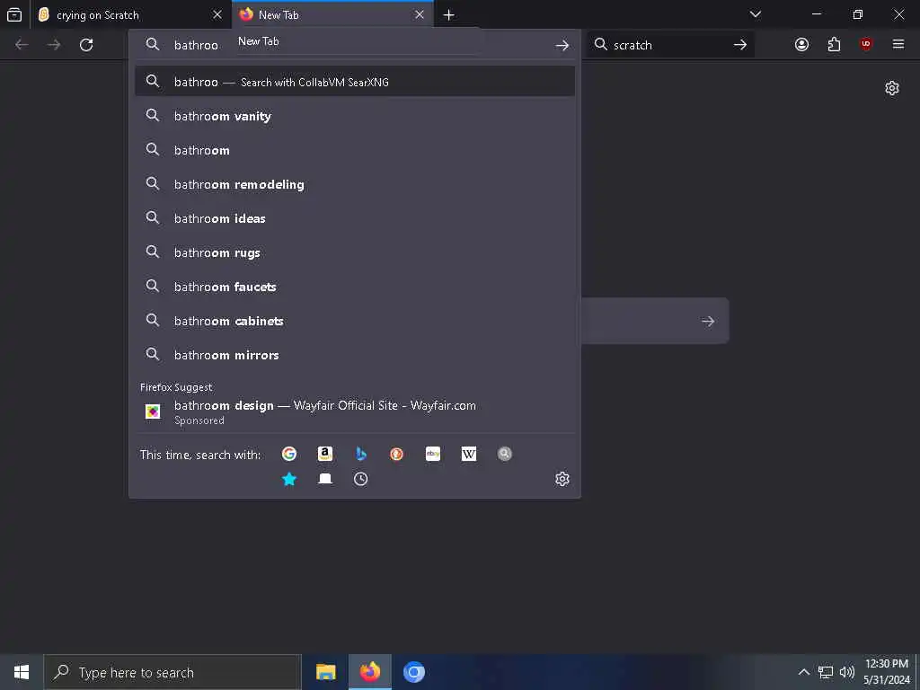Search this time with Amazon
This screenshot has width=920, height=690.
(325, 454)
